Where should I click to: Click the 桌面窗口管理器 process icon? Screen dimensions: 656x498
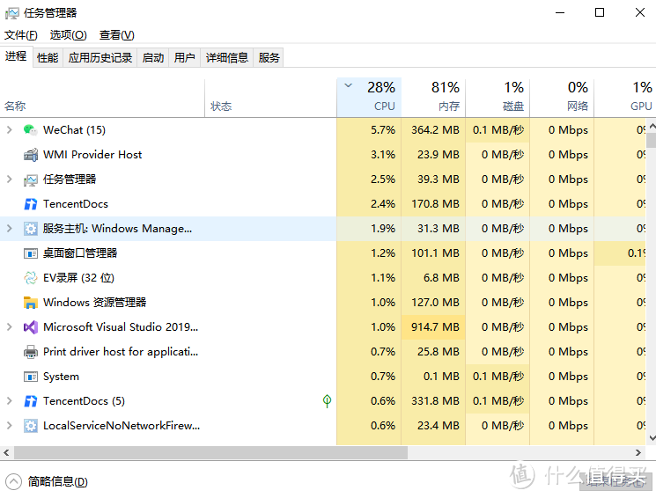31,253
